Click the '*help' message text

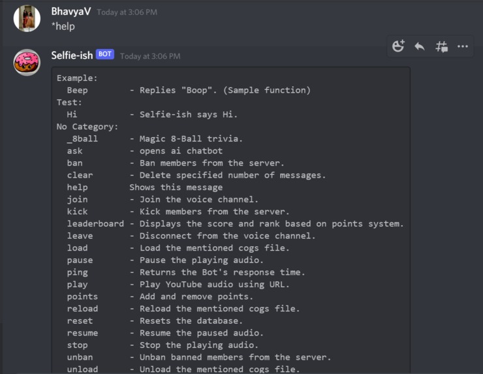pos(63,26)
